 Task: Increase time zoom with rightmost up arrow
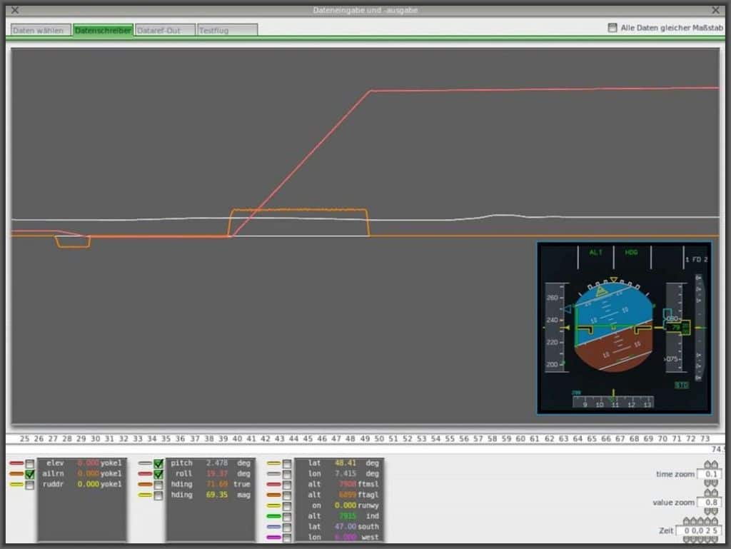715,465
